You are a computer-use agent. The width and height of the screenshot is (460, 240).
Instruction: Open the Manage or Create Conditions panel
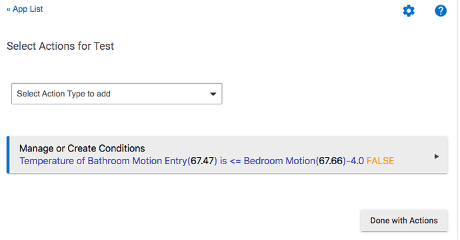click(227, 154)
